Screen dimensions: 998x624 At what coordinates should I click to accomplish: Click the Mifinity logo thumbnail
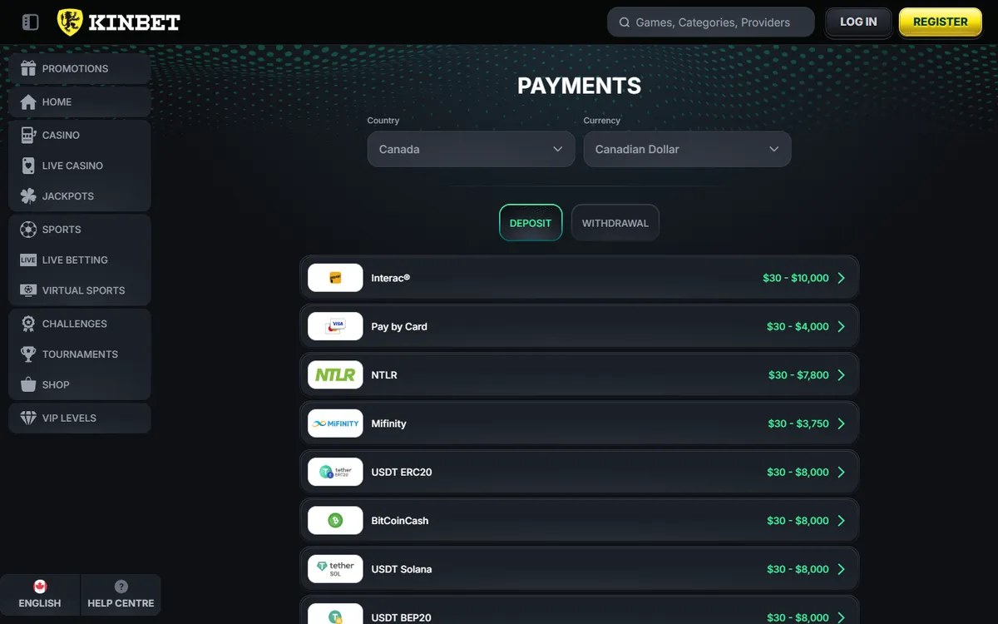[335, 423]
